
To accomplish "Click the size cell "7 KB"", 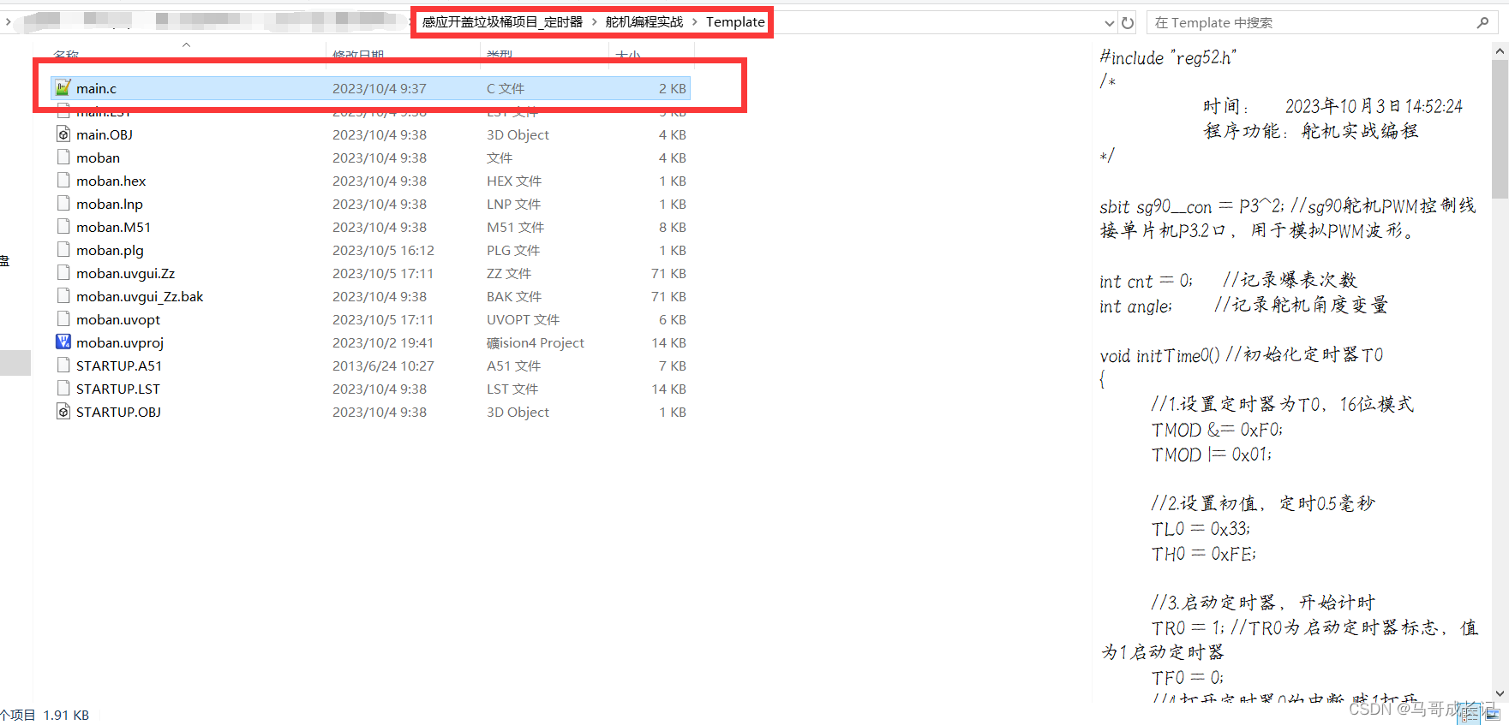I will [x=672, y=365].
